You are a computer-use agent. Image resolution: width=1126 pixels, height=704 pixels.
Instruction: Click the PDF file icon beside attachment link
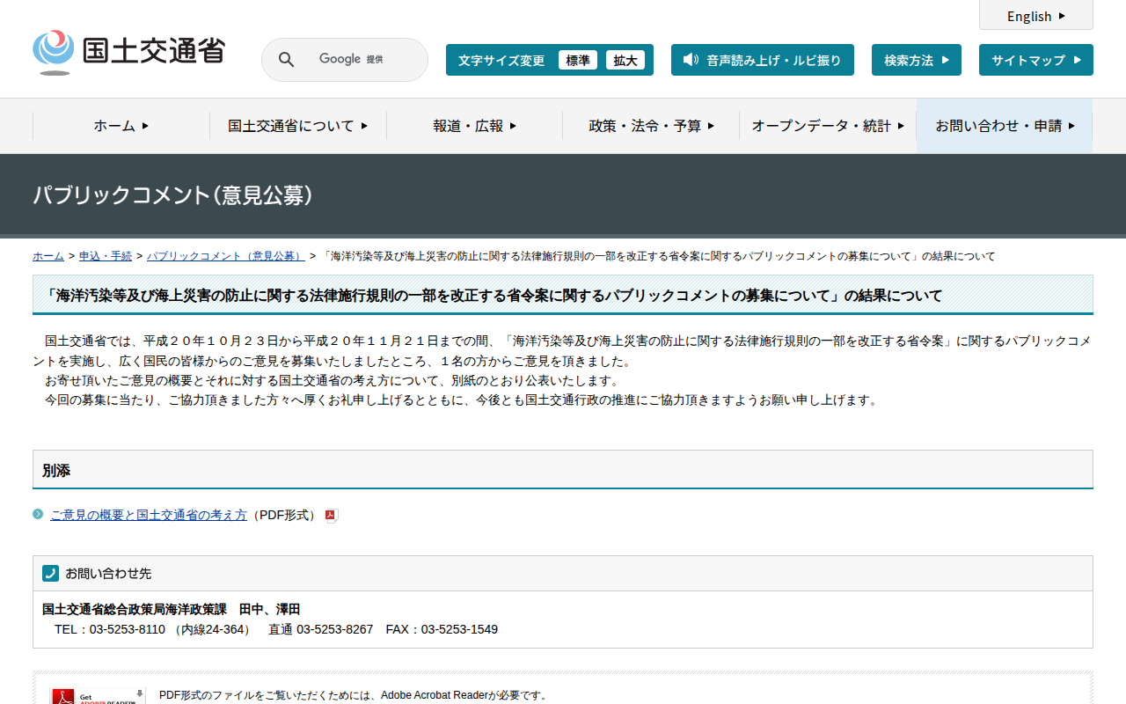tap(332, 516)
